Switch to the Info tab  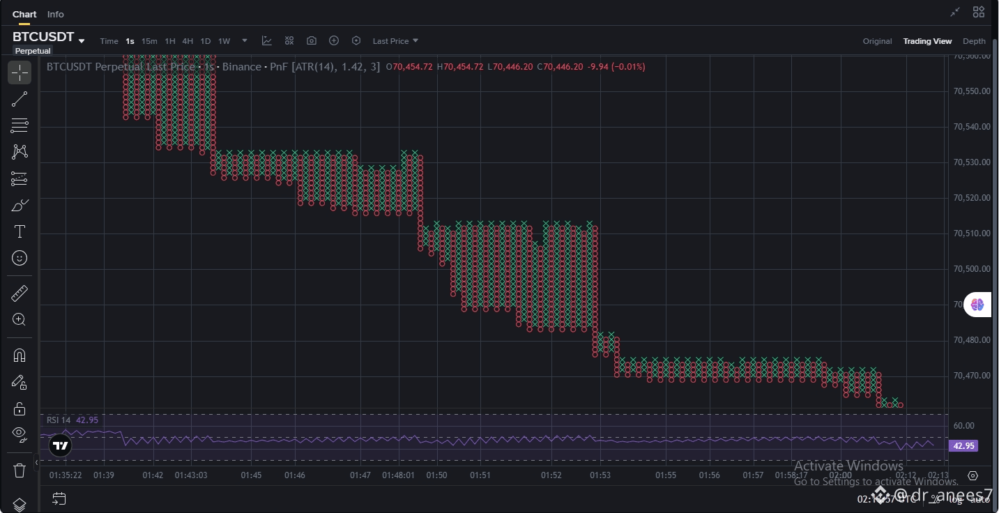[56, 14]
